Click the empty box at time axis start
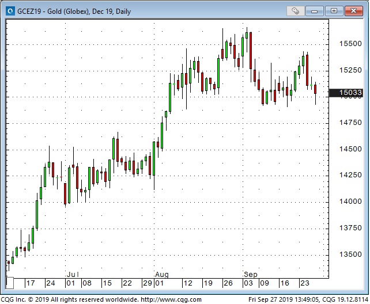 point(10,283)
